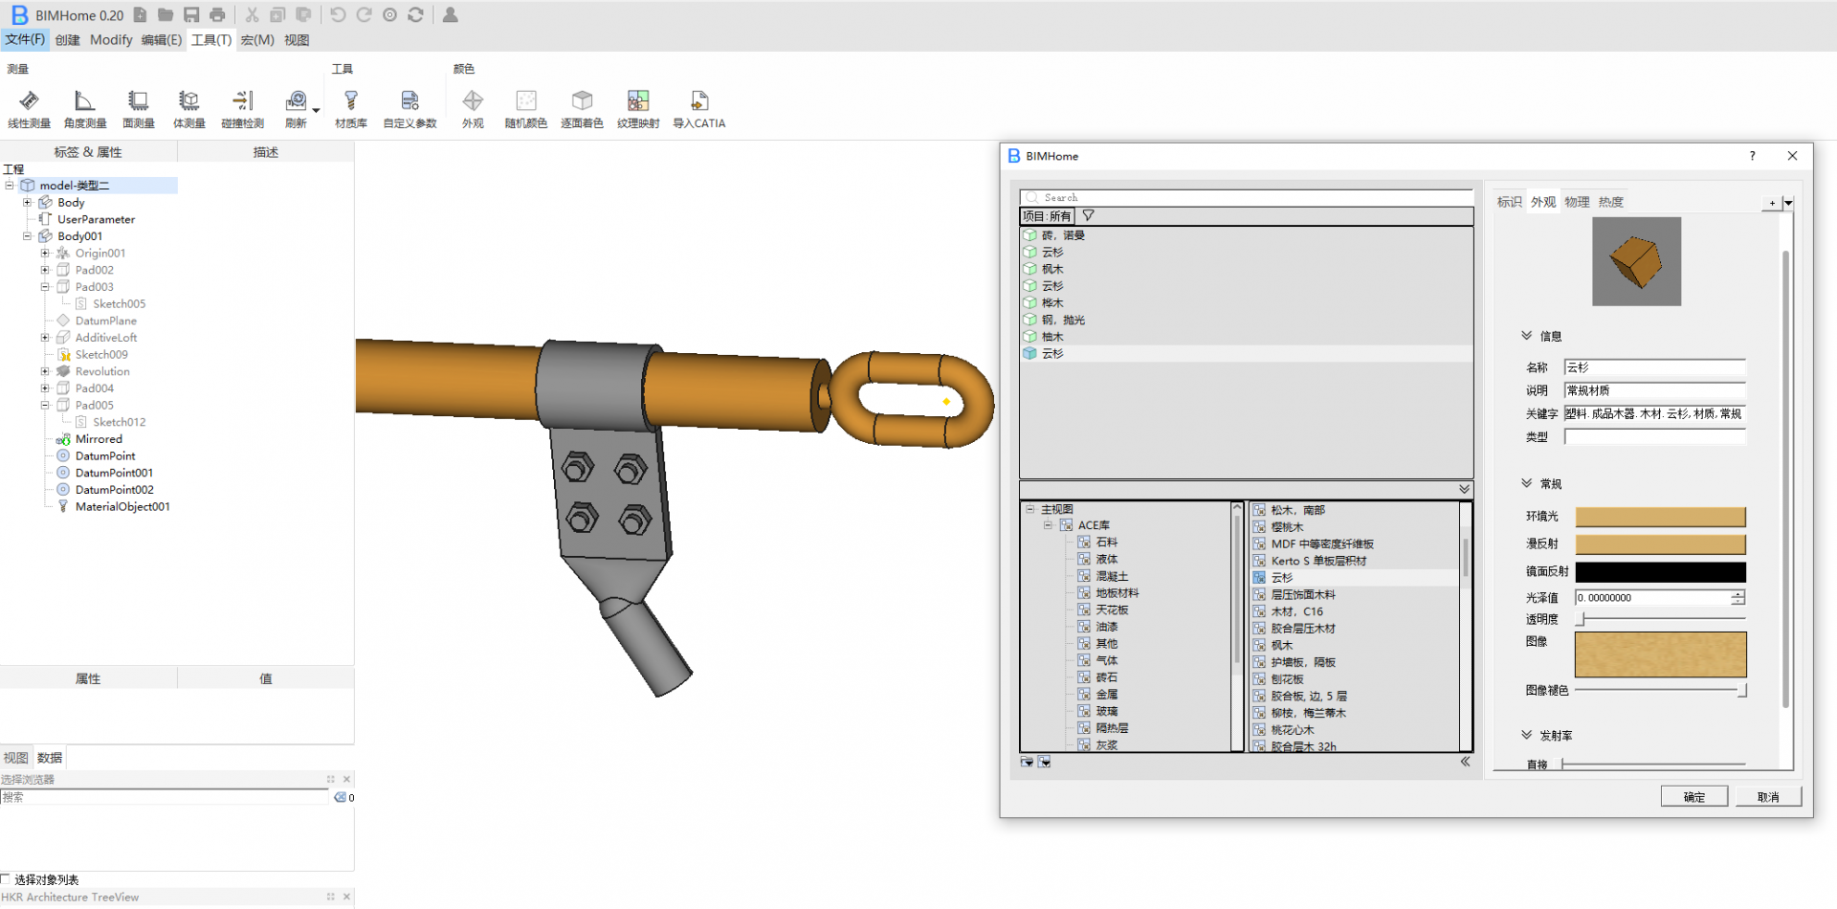Click the black 镜面反射 color swatch
The height and width of the screenshot is (909, 1837).
1660,572
